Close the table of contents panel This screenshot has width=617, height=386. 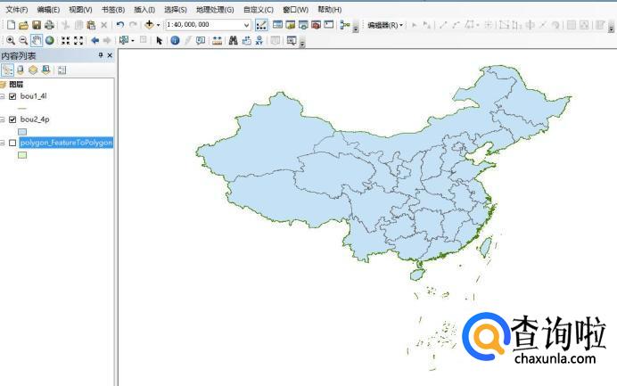(110, 55)
